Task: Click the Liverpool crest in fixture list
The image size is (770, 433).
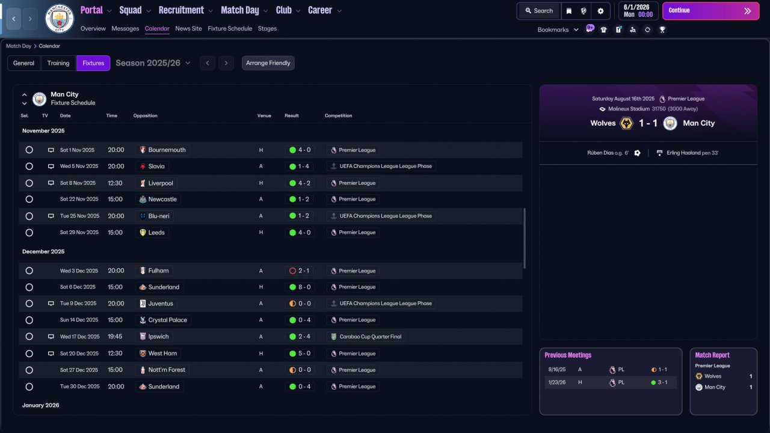Action: (143, 183)
